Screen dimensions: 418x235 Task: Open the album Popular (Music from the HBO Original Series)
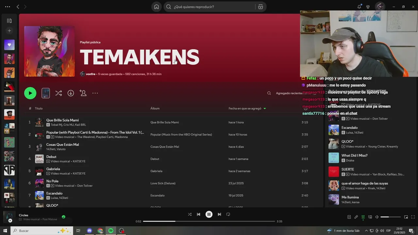point(181,134)
